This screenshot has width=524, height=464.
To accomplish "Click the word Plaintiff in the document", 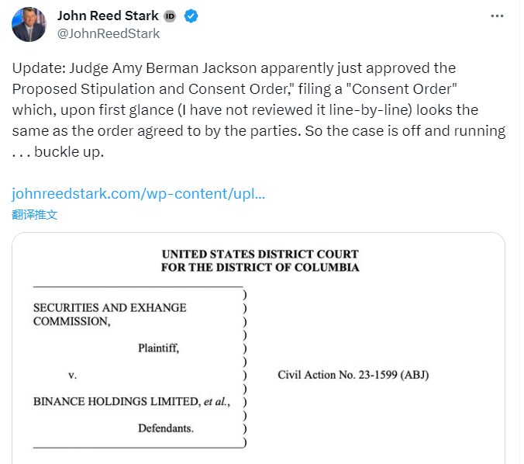I will [158, 348].
